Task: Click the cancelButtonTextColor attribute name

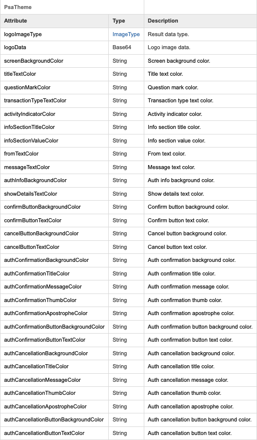Action: coord(32,247)
